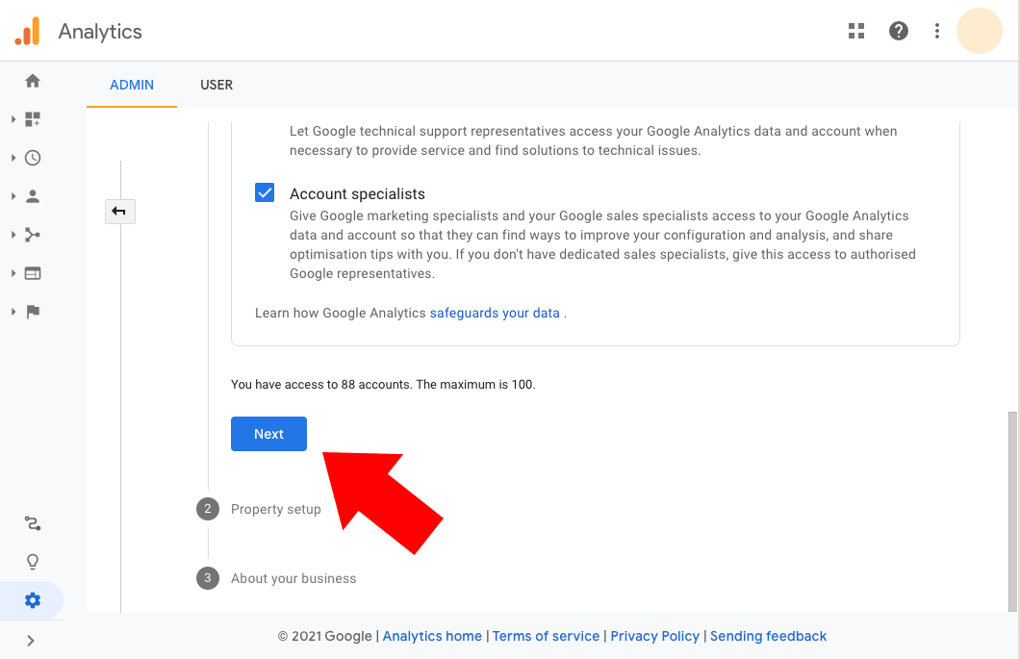This screenshot has width=1020, height=659.
Task: Open Conversions reports flag icon
Action: [x=33, y=312]
